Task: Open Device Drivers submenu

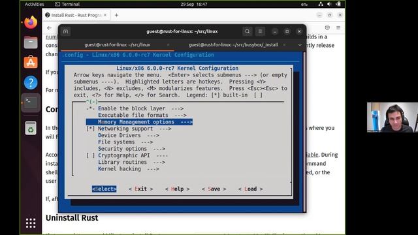Action: pos(129,135)
